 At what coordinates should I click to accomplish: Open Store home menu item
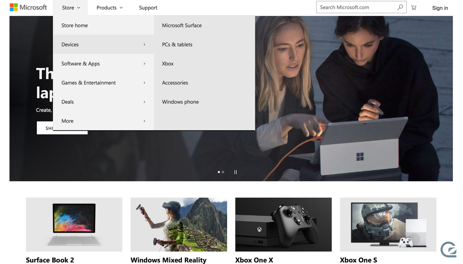click(104, 25)
